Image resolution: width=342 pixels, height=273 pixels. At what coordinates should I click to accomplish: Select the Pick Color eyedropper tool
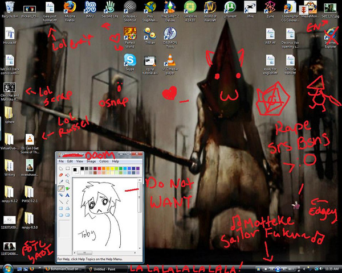click(61, 181)
